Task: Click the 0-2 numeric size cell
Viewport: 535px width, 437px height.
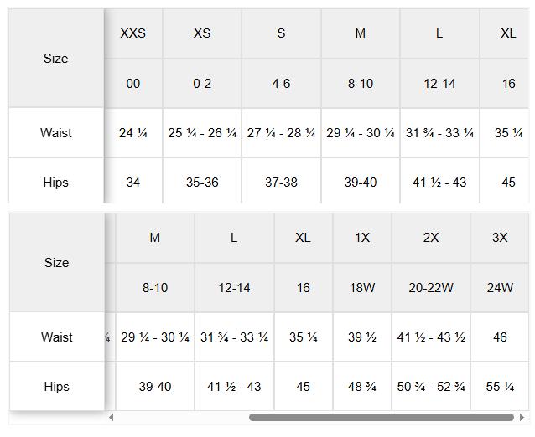Action: point(202,83)
